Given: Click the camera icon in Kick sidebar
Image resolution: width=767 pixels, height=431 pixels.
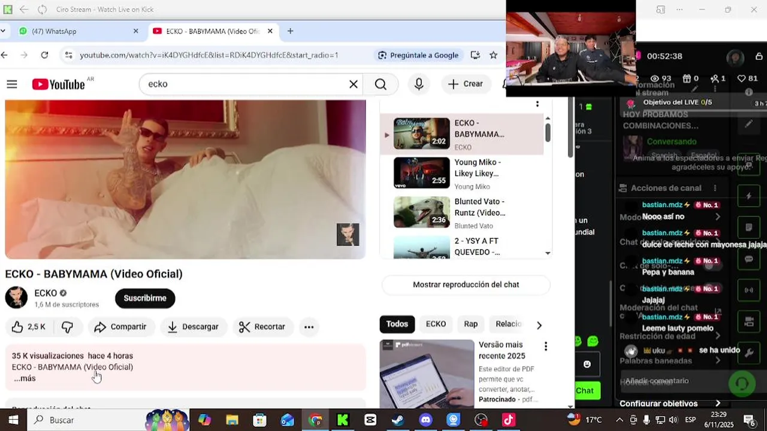Looking at the screenshot, I should 748,322.
